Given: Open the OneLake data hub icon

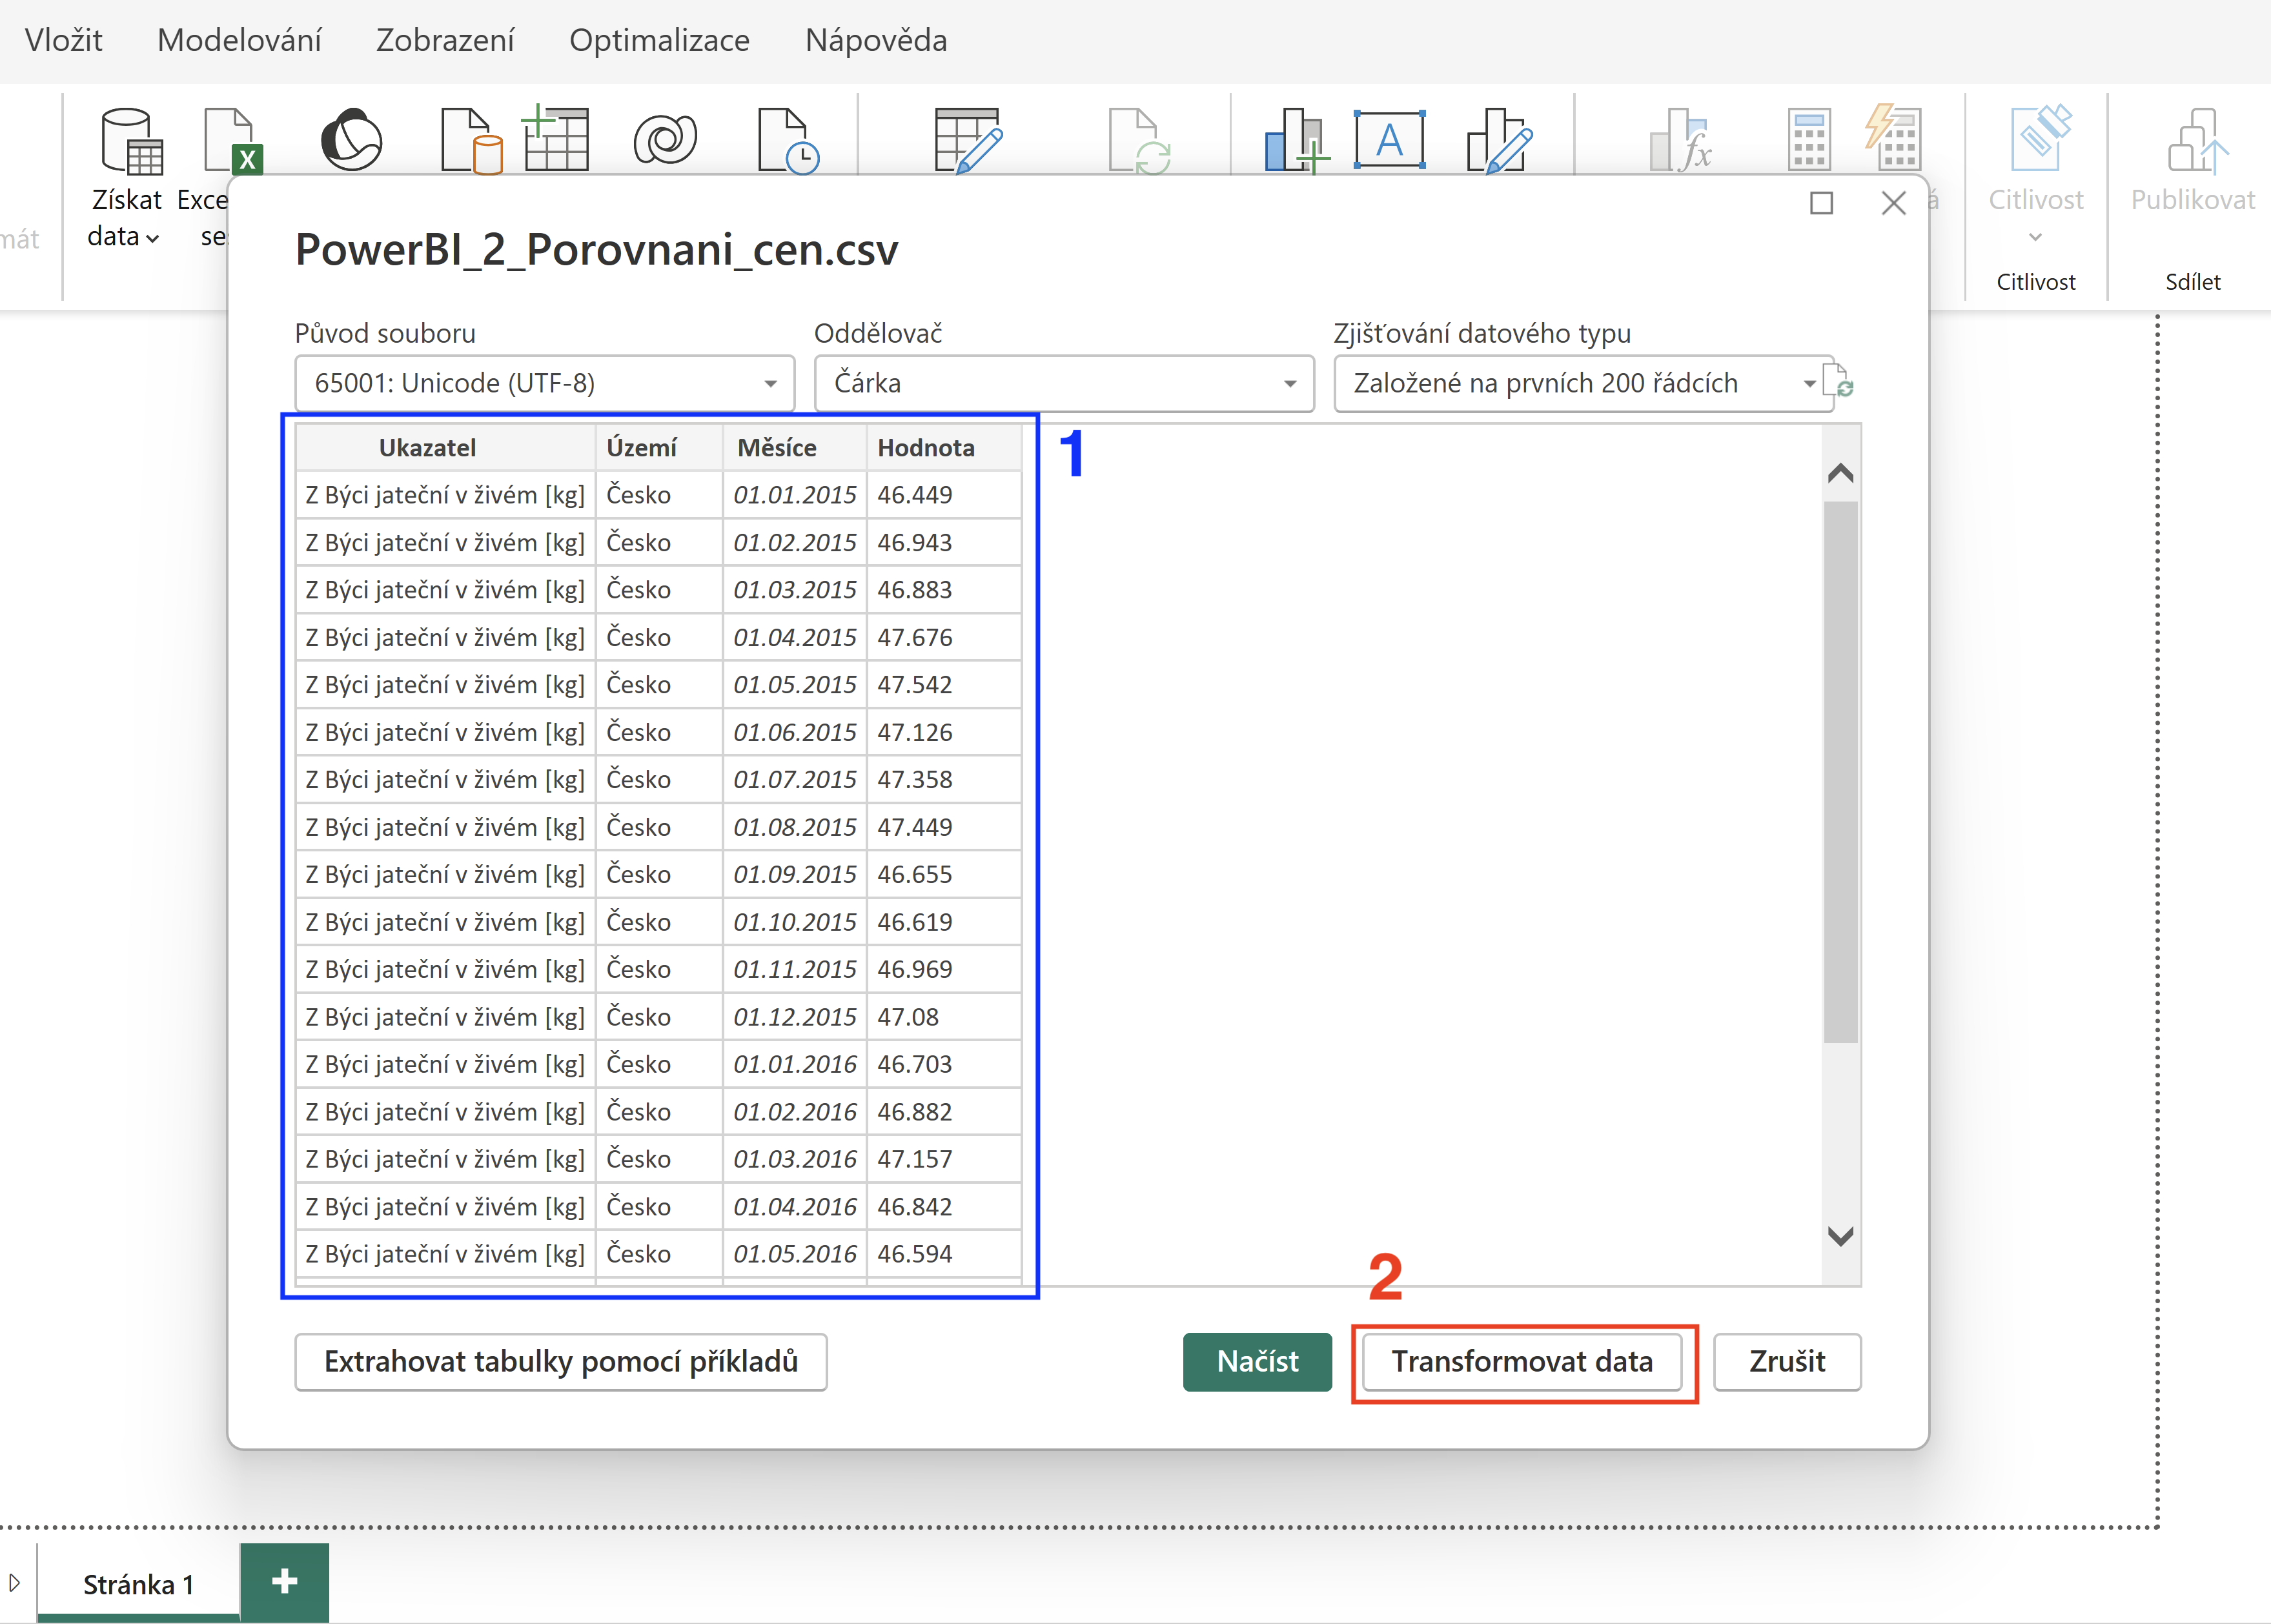Looking at the screenshot, I should 351,139.
